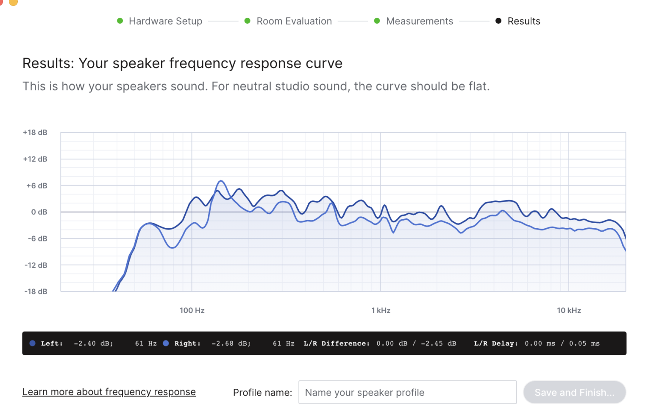Go back to the Hardware Setup step
Screen dimensions: 651x404
click(165, 21)
